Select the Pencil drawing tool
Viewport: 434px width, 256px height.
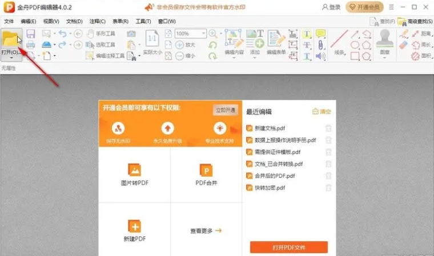[404, 34]
